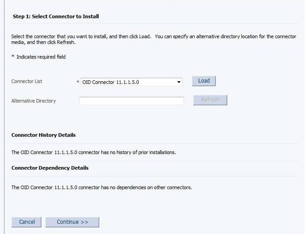Click the no dependencies on other connectors message

point(101,187)
